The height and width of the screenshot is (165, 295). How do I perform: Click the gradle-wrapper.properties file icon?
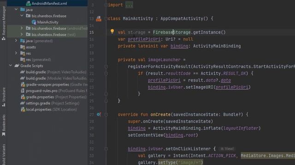click(23, 84)
